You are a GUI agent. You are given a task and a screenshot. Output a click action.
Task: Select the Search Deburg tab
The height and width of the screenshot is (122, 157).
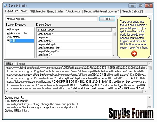click(132, 11)
